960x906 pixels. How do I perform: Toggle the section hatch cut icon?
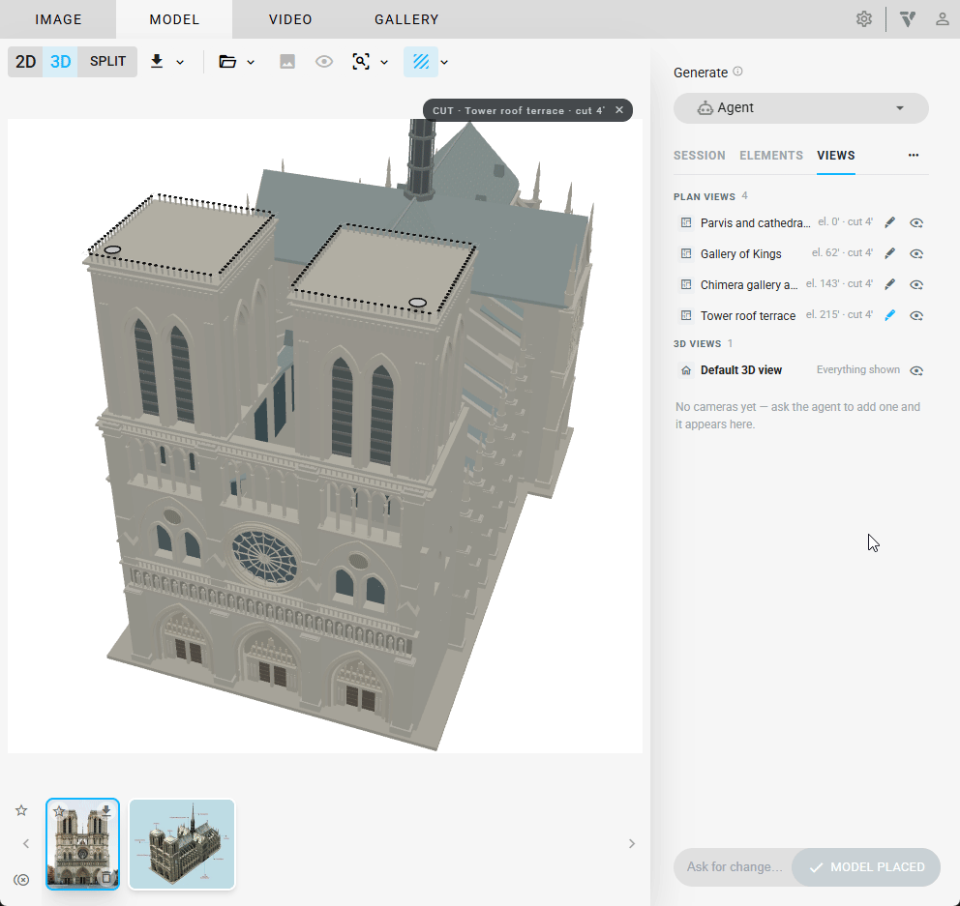421,61
